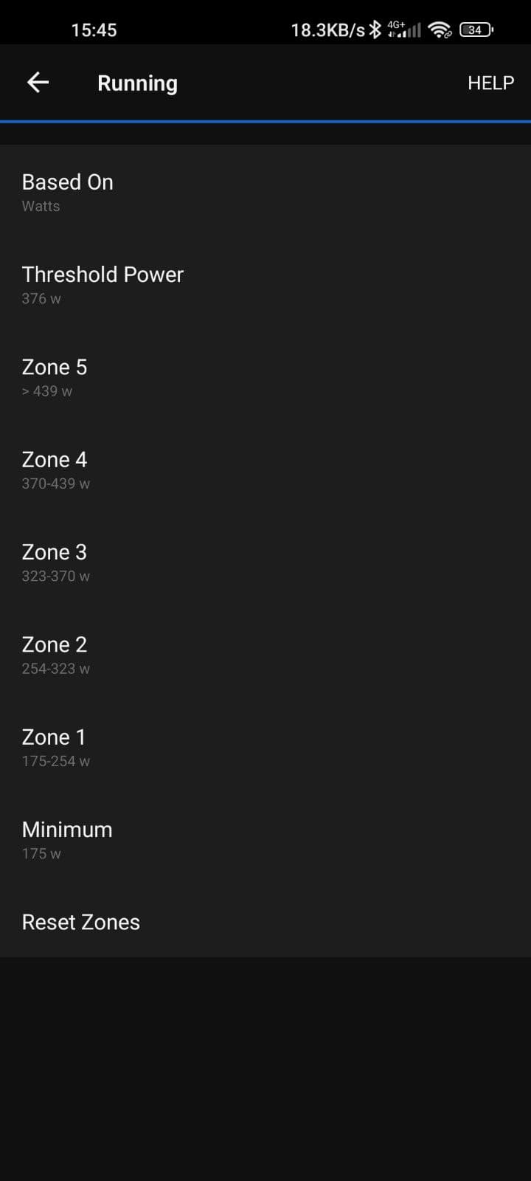Screen dimensions: 531x1181
Task: Select the Watts value under Based On
Action: click(x=41, y=206)
